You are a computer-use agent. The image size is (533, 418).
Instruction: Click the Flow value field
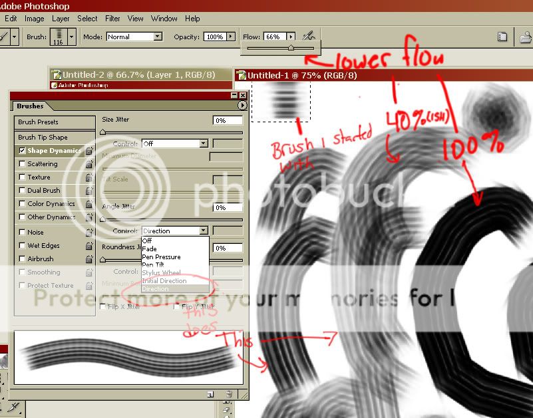click(x=275, y=37)
